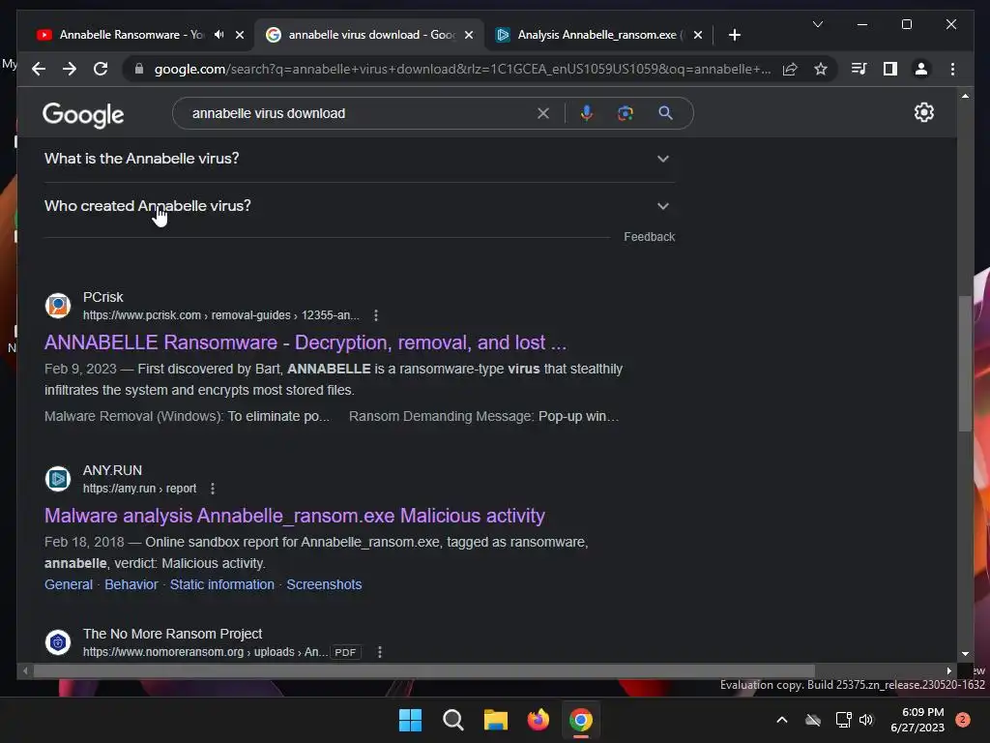Viewport: 990px width, 743px height.
Task: Open the notification badge showing 2
Action: [963, 720]
